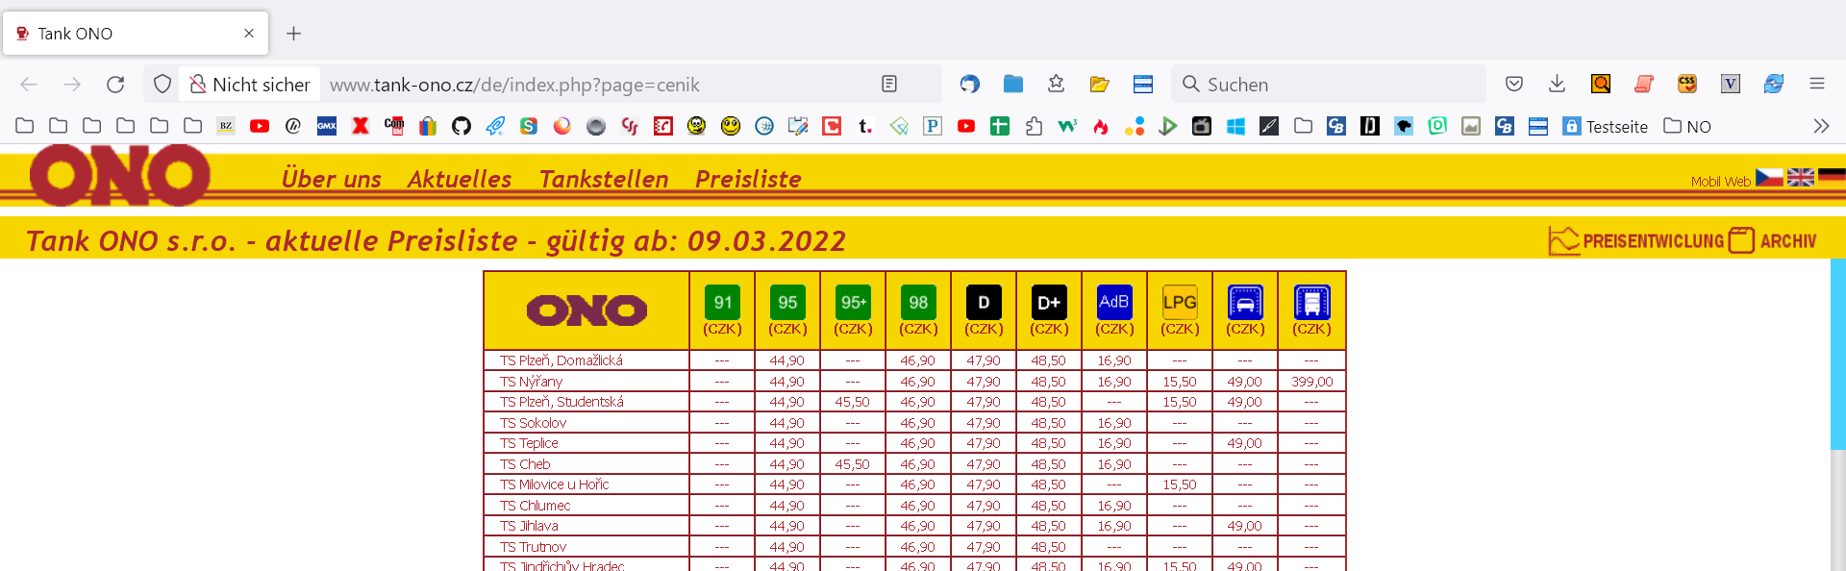Click the Mobil Web link
Viewport: 1846px width, 571px height.
pos(1720,182)
